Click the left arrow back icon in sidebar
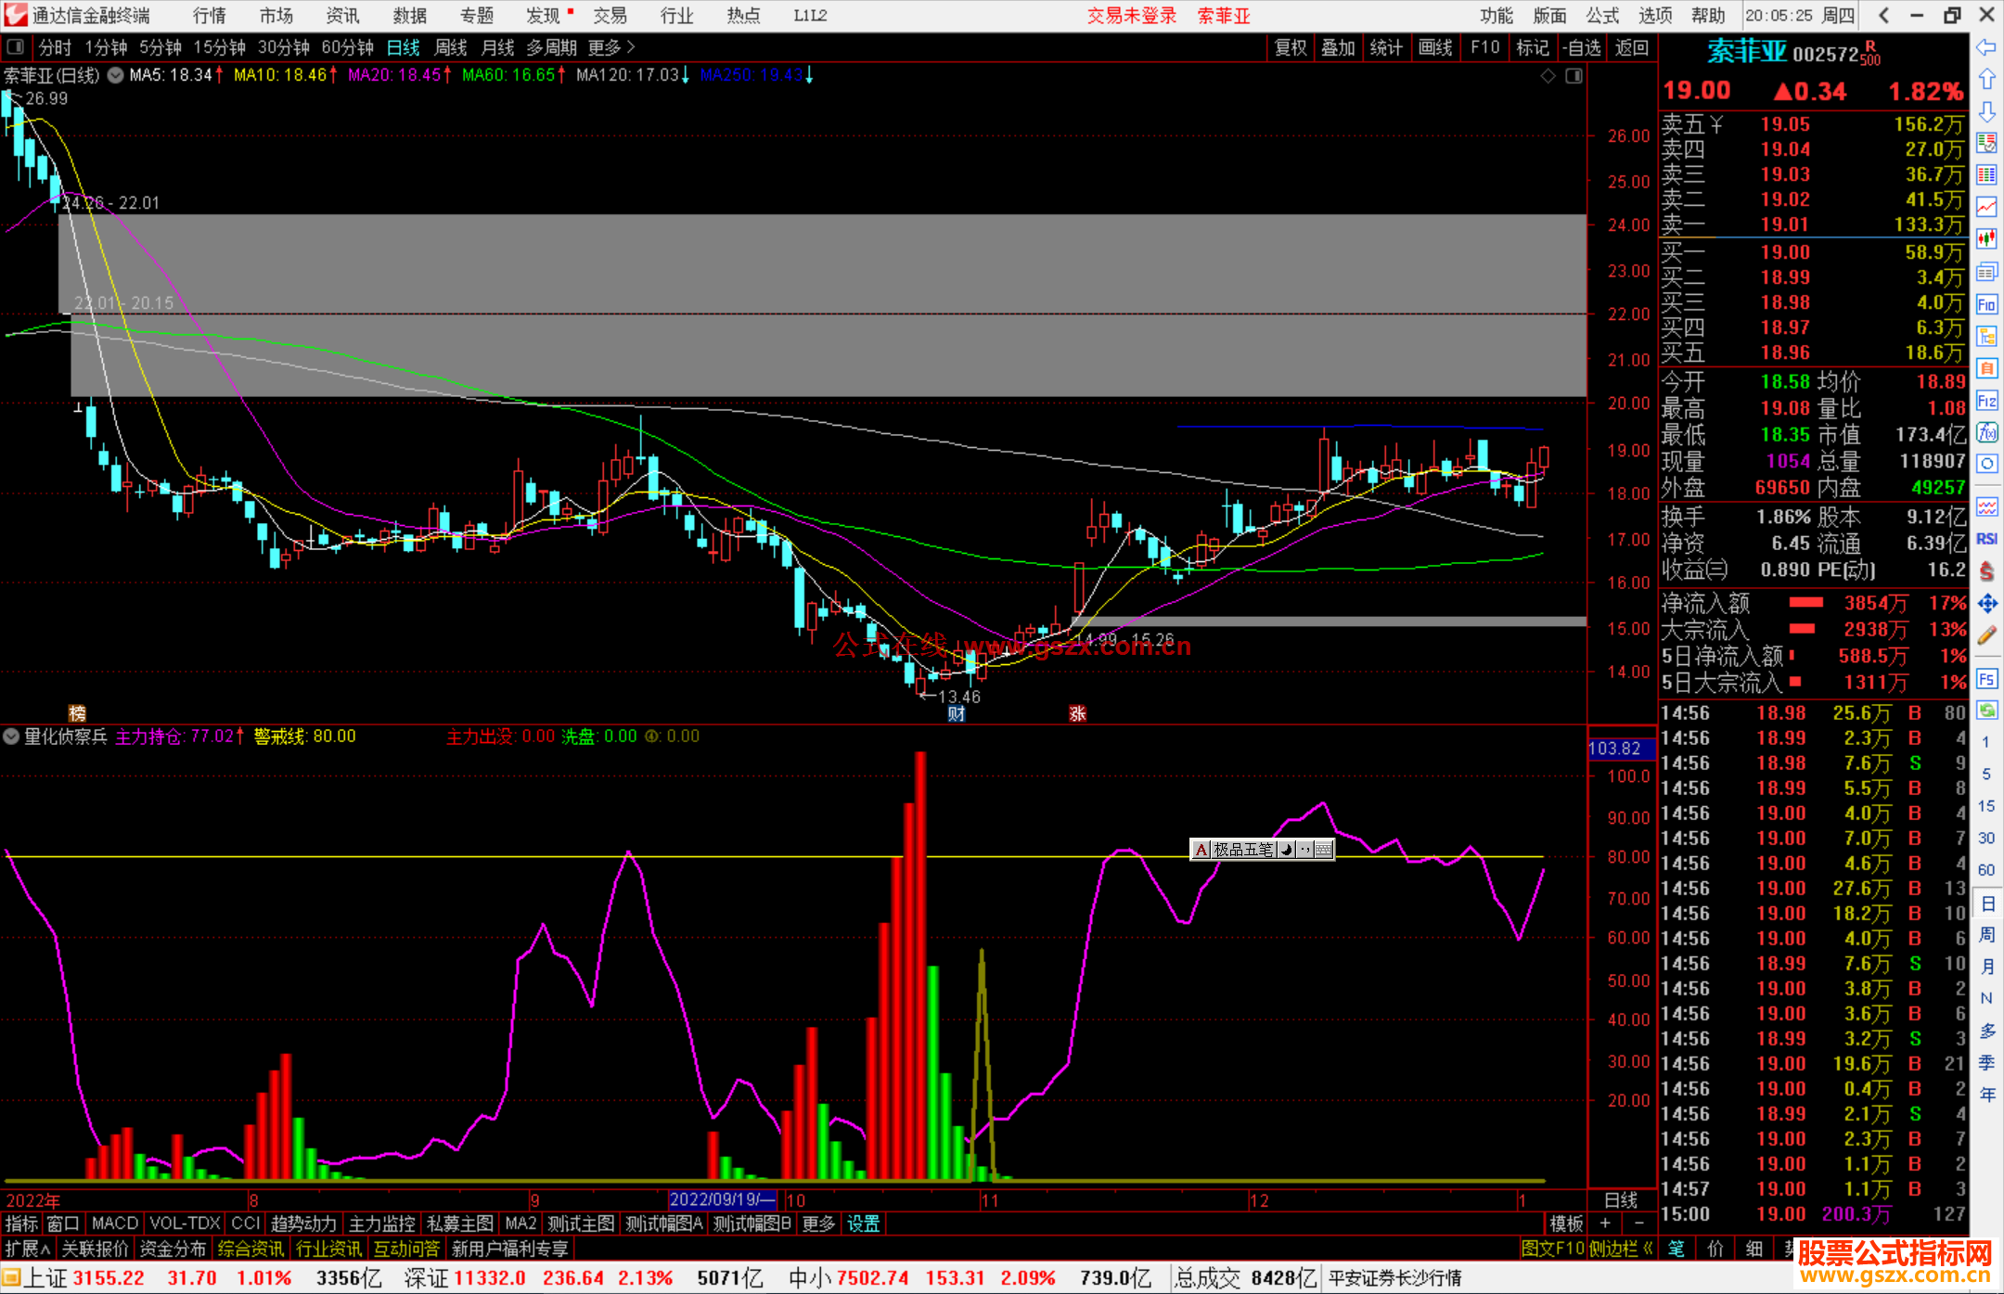The height and width of the screenshot is (1294, 2004). pyautogui.click(x=1986, y=47)
